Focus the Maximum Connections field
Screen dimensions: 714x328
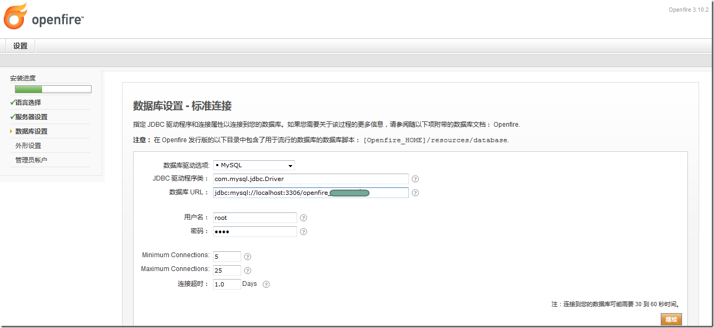tap(227, 270)
